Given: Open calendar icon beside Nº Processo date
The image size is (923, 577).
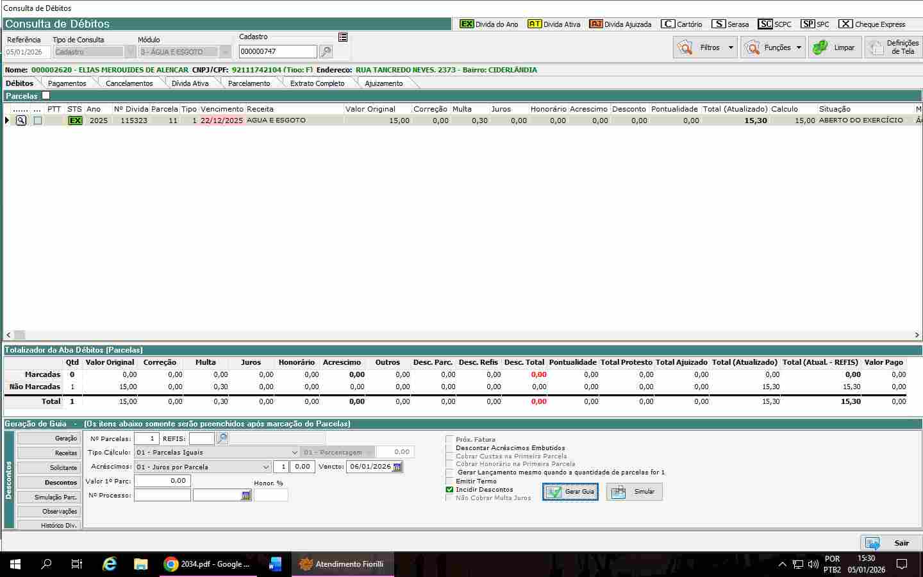Looking at the screenshot, I should [x=246, y=496].
